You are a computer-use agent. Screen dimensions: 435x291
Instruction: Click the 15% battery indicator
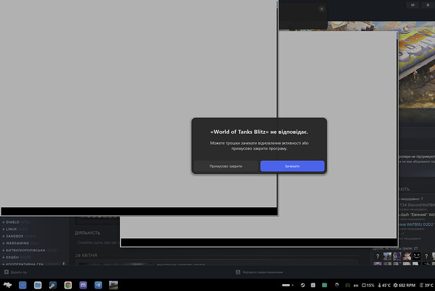(x=368, y=285)
